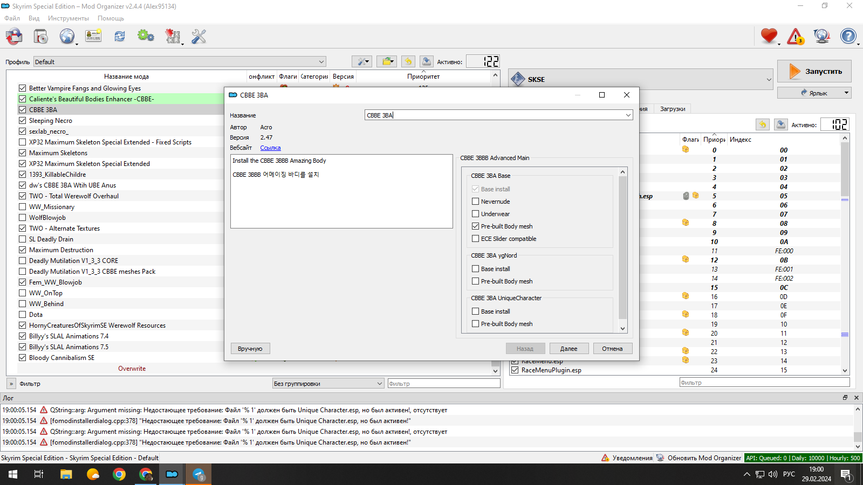Click the Отмена cancel button

click(612, 349)
